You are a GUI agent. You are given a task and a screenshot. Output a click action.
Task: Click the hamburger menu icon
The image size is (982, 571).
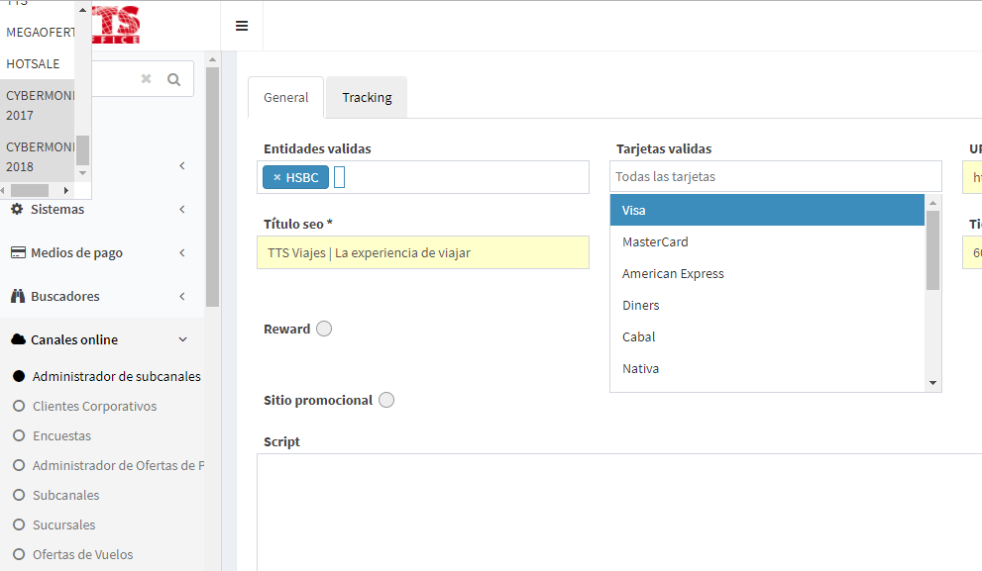(x=241, y=25)
